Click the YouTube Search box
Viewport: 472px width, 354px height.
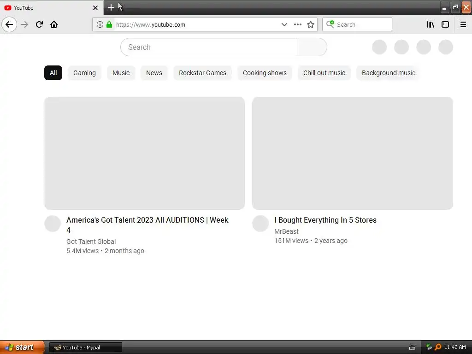point(209,47)
